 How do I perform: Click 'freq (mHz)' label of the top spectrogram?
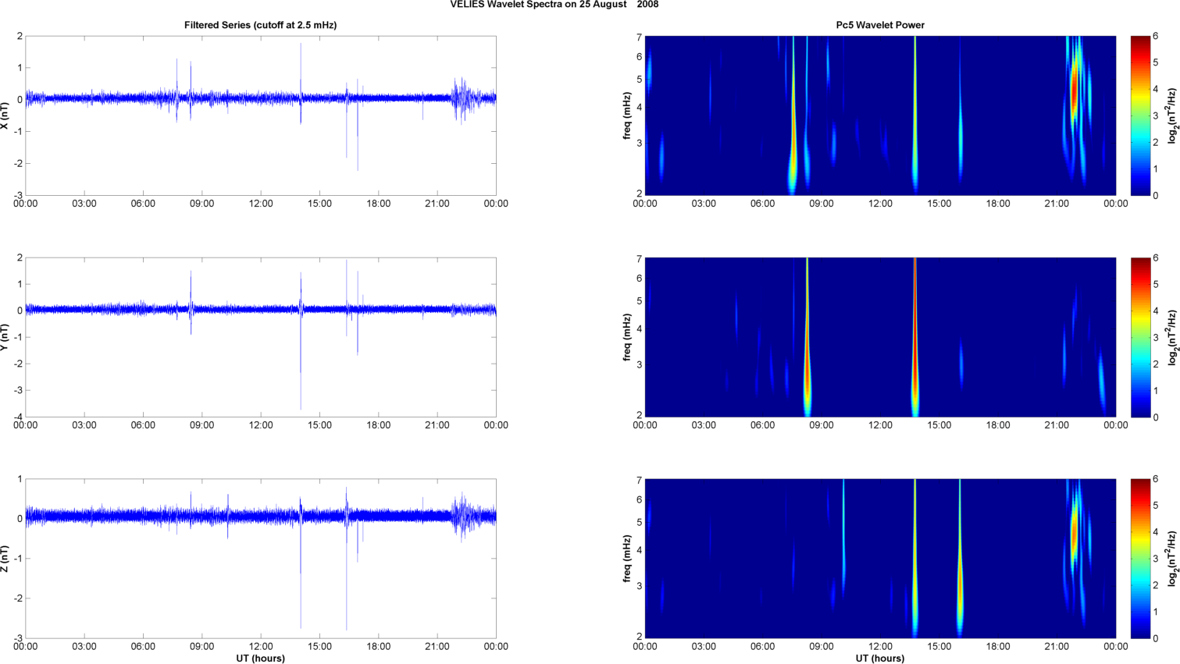tap(627, 115)
